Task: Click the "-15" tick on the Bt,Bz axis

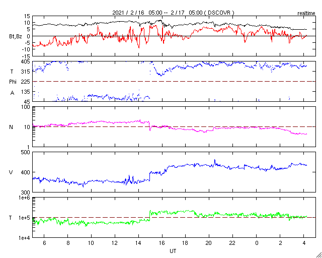Action: [x=26, y=56]
